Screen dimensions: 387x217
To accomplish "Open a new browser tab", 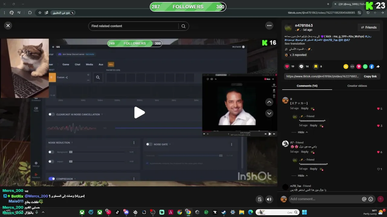I will 328,4.
